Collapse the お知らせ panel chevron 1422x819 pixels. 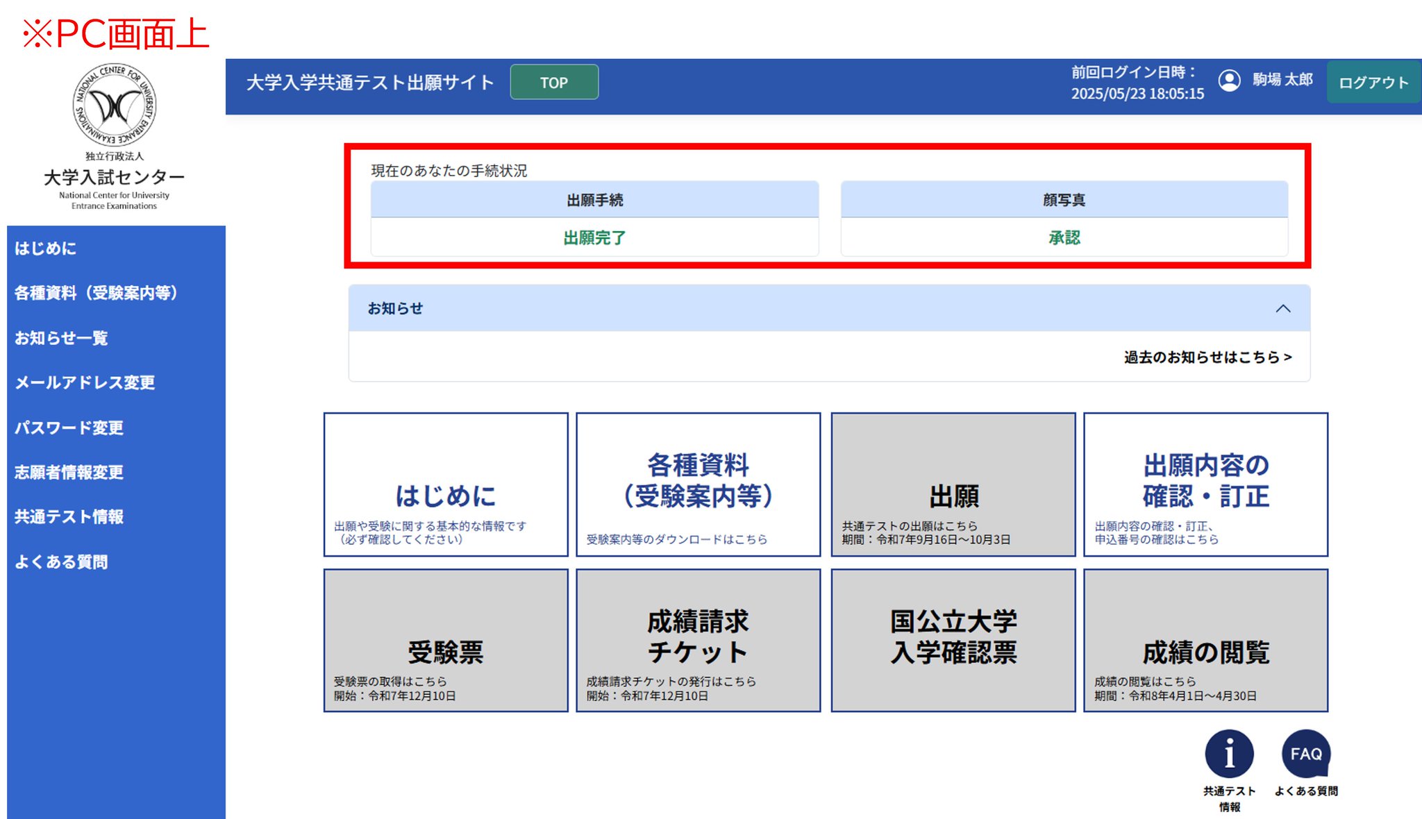coord(1282,309)
